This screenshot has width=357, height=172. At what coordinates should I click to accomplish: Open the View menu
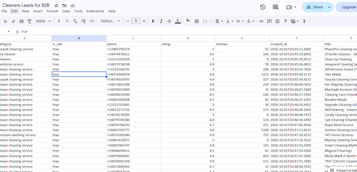coord(25,11)
